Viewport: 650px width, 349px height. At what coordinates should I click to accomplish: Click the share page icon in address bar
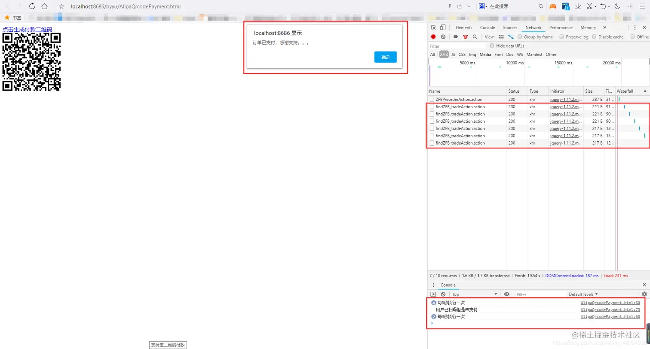coord(460,6)
